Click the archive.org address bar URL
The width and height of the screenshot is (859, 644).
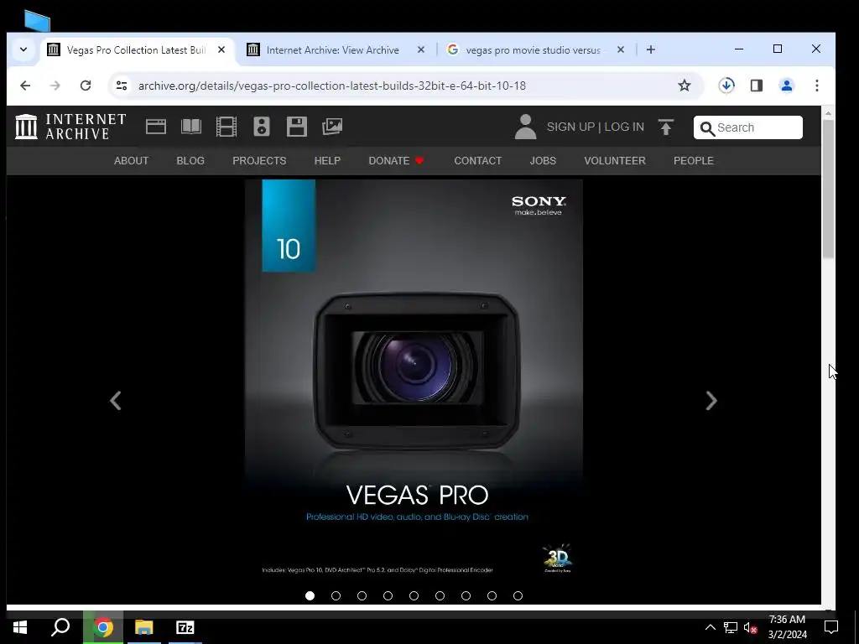[332, 86]
